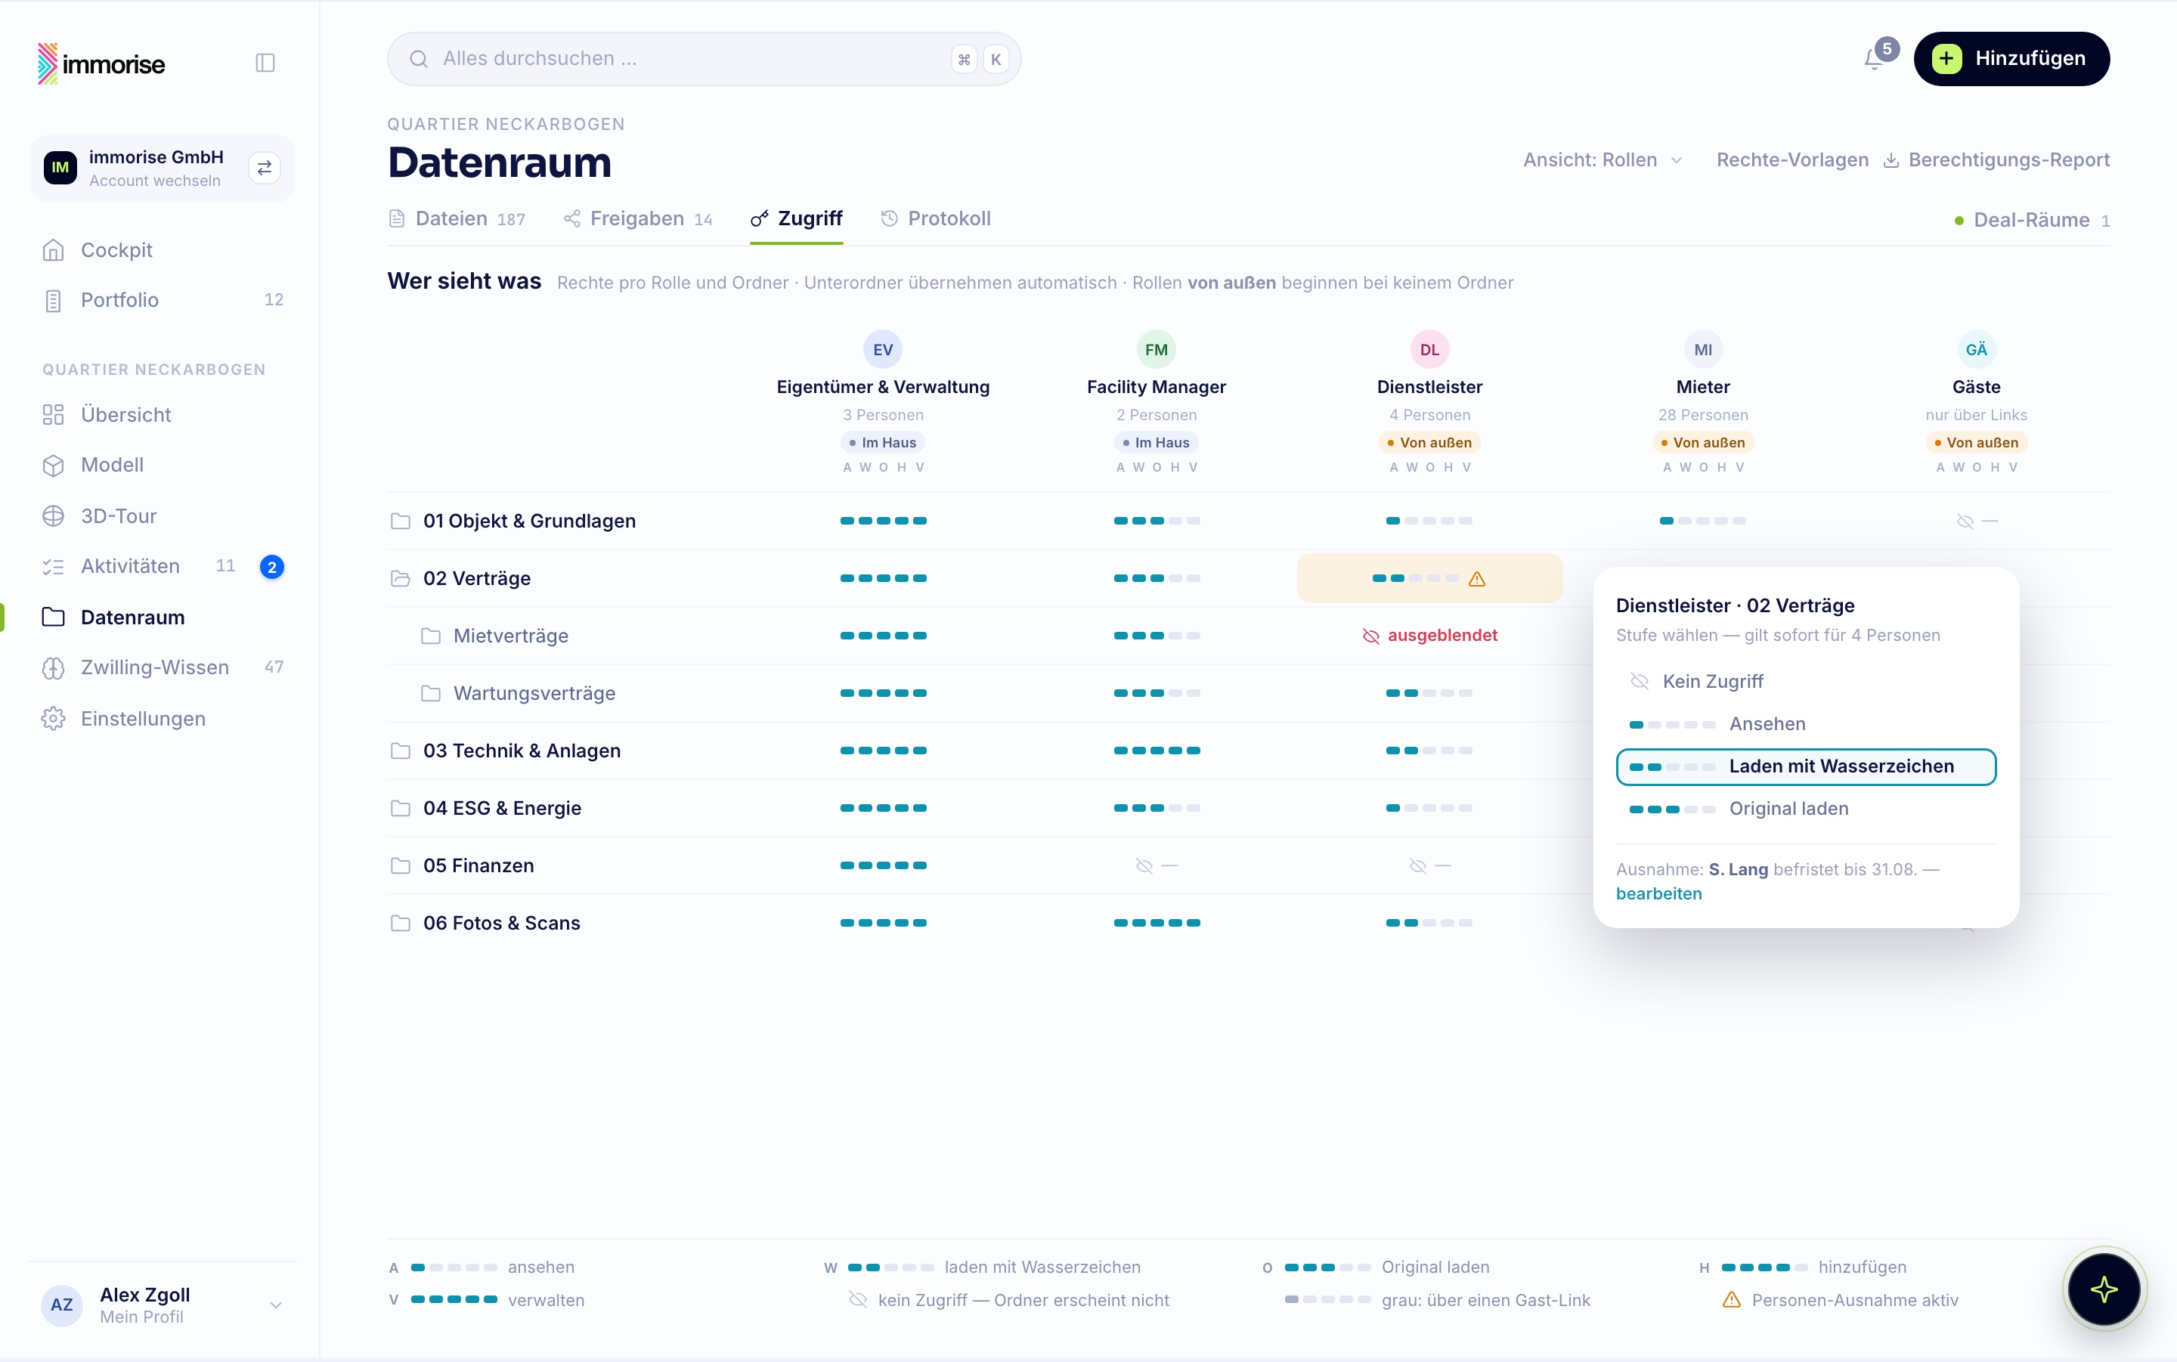2177x1362 pixels.
Task: Switch to the Dateien tab
Action: click(x=457, y=219)
